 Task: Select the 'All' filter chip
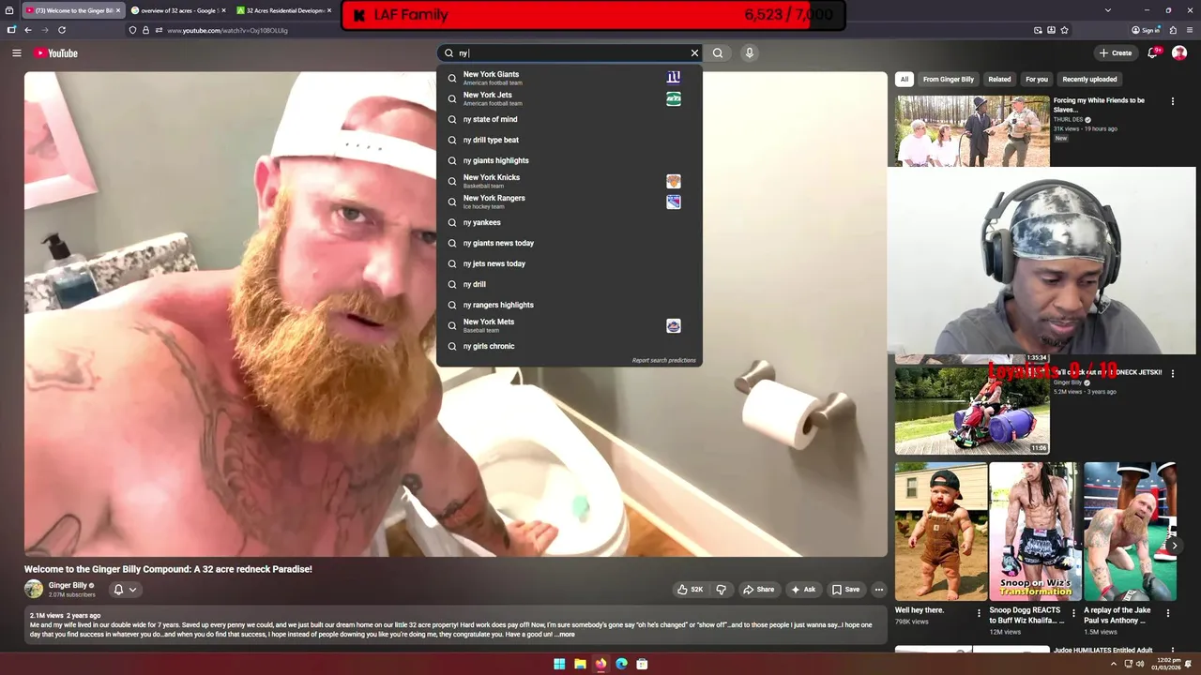[x=905, y=80]
